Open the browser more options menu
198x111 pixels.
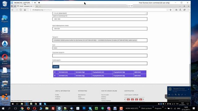[x=189, y=10]
